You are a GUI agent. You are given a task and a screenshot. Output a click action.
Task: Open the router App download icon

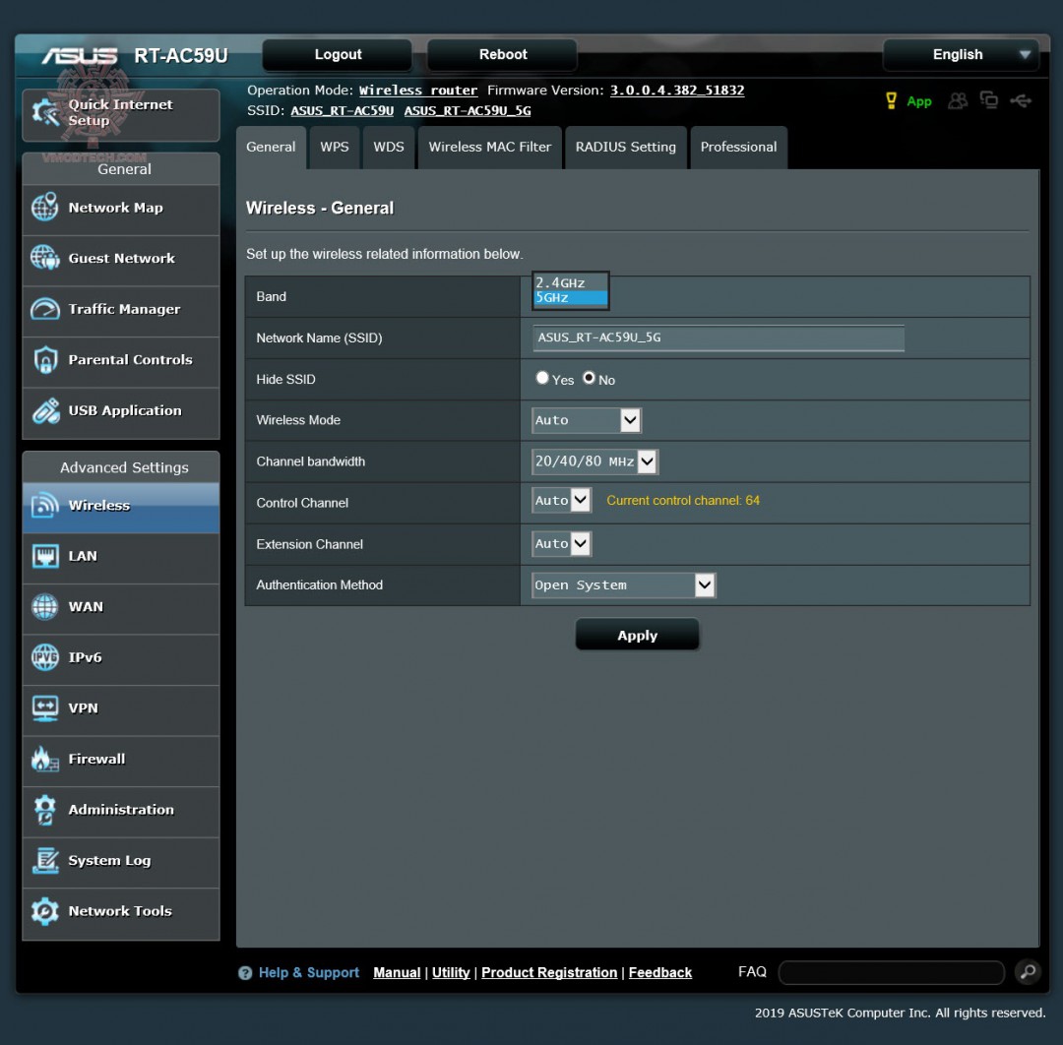coord(918,100)
